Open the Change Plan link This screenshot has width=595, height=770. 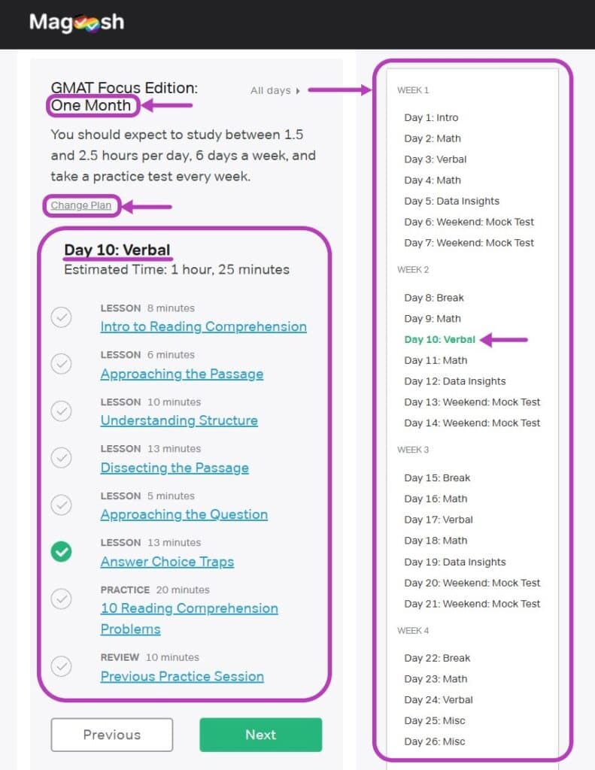point(81,205)
